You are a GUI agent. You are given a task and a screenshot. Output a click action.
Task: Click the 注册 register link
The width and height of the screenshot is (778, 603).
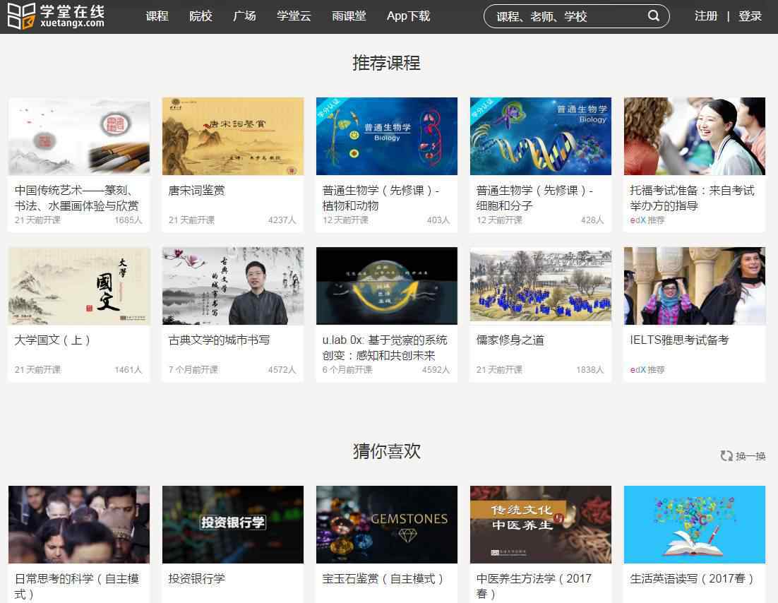tap(705, 16)
